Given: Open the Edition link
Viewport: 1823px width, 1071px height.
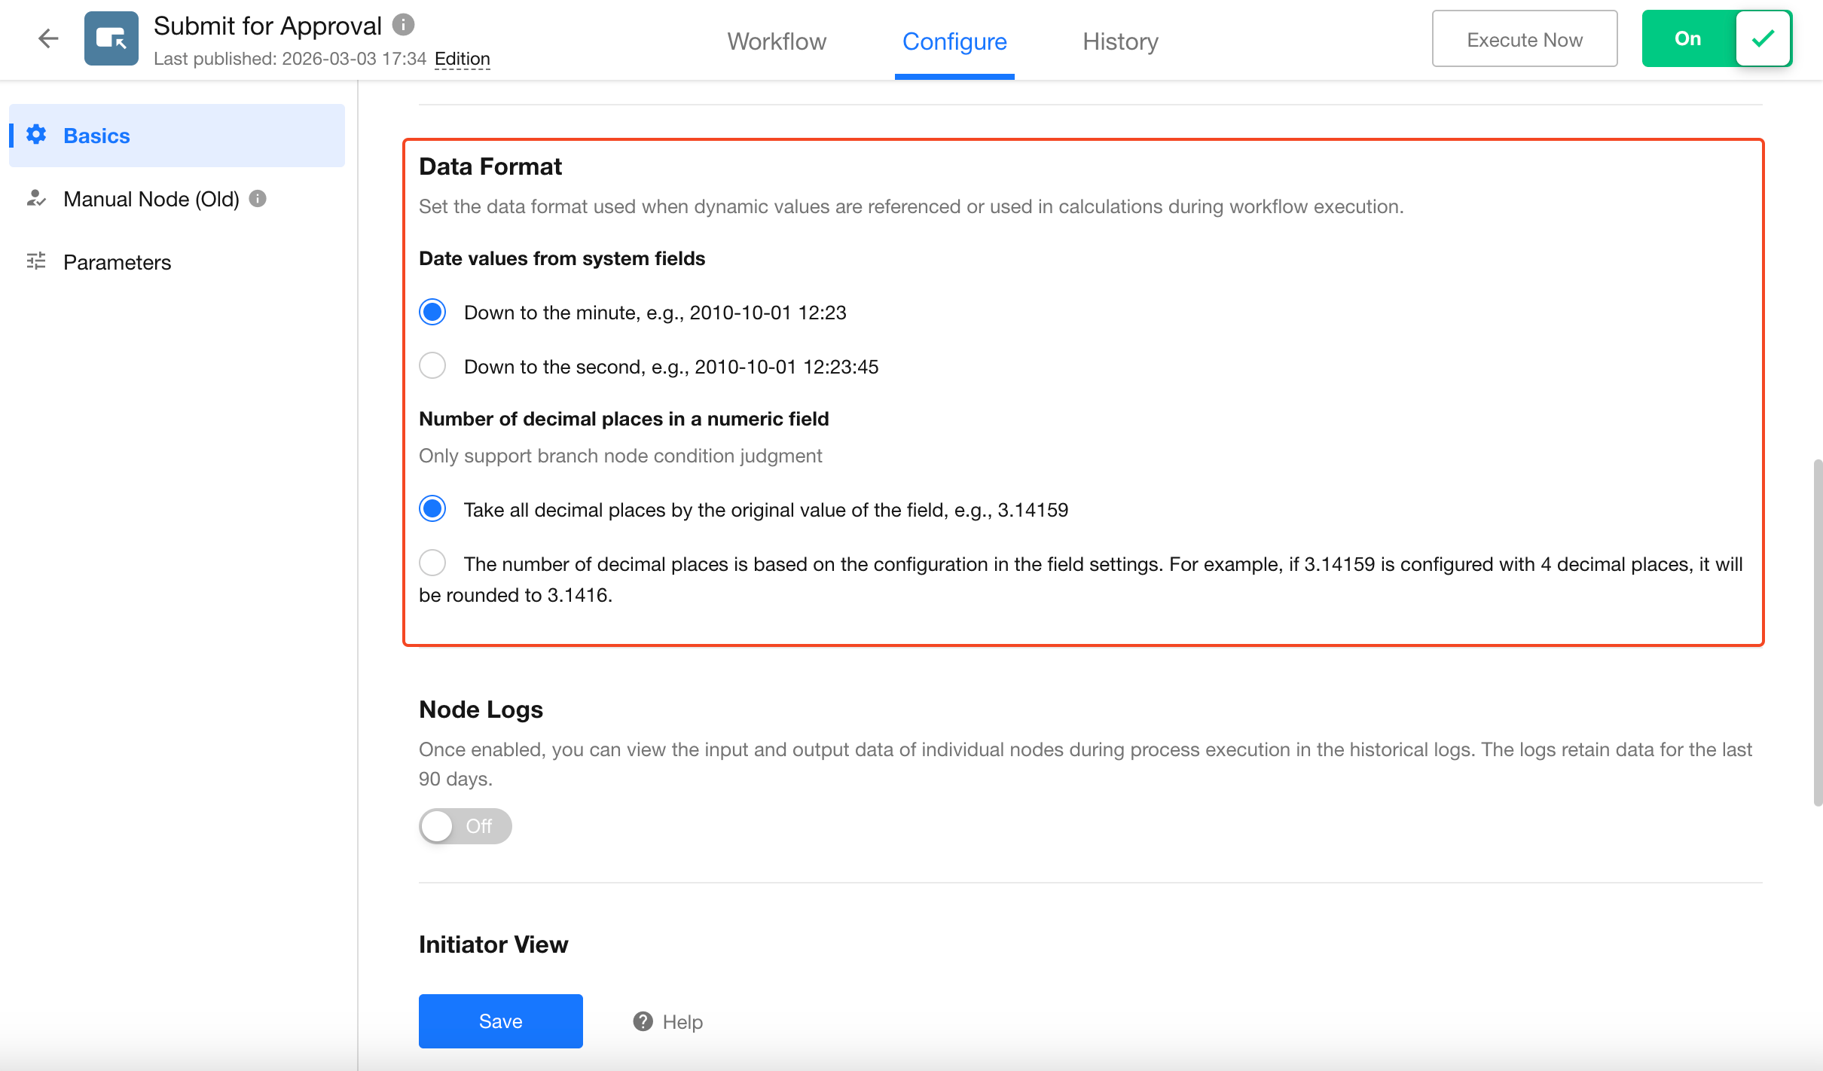Looking at the screenshot, I should [x=462, y=59].
